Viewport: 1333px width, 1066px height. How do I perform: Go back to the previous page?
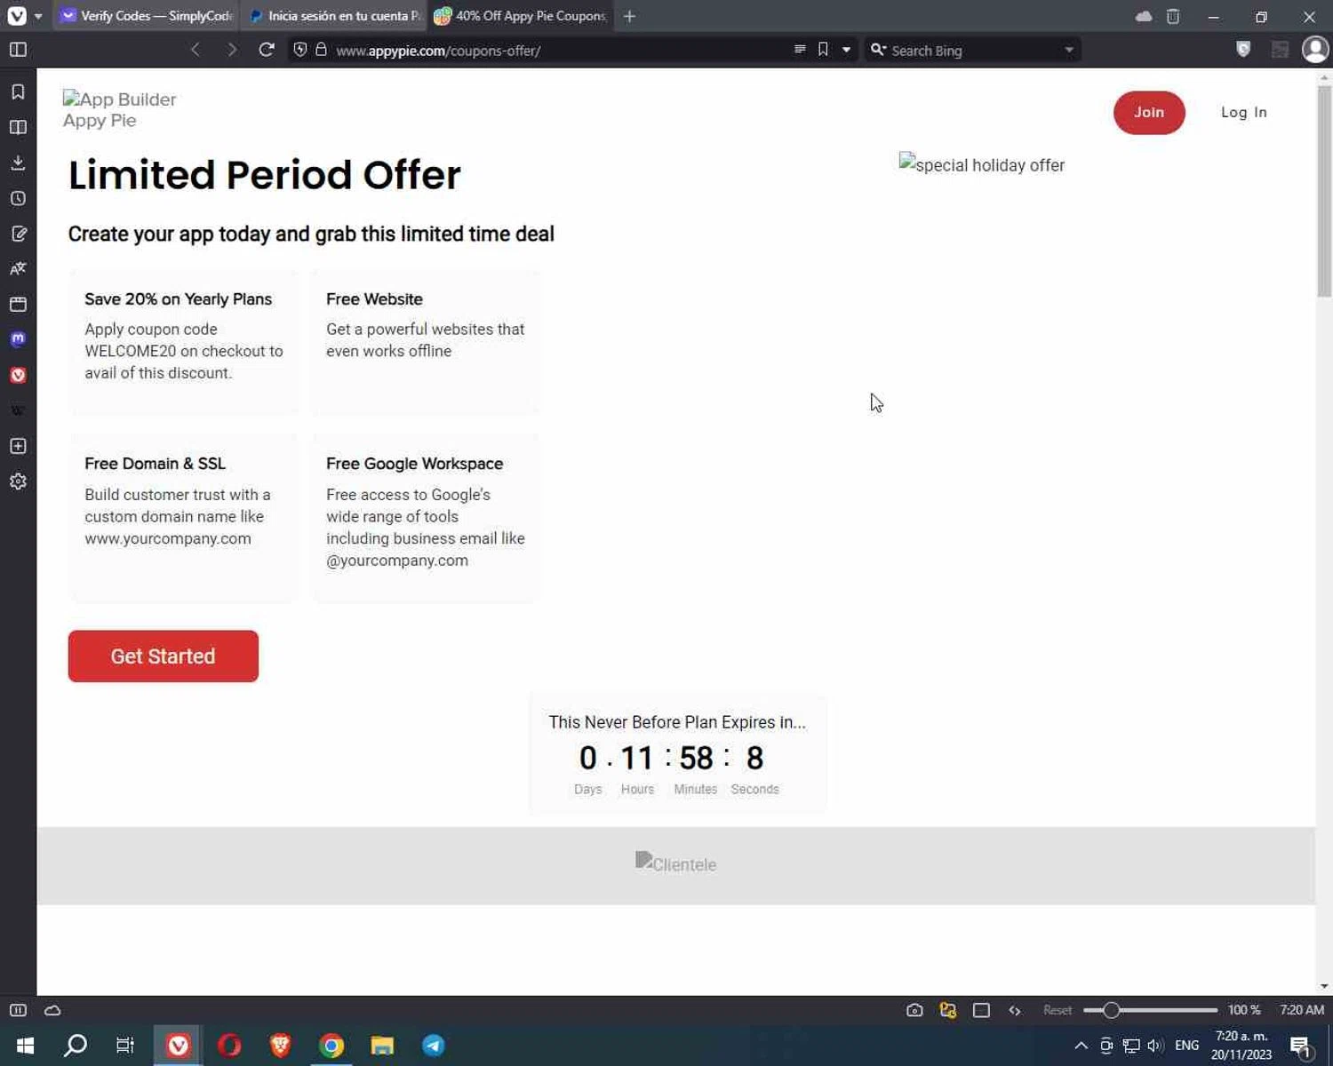[x=196, y=50]
